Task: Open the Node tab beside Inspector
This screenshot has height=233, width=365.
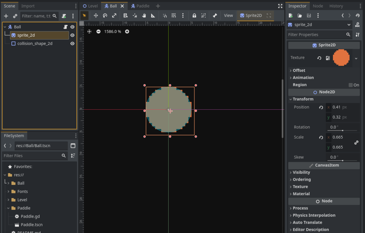Action: (318, 6)
